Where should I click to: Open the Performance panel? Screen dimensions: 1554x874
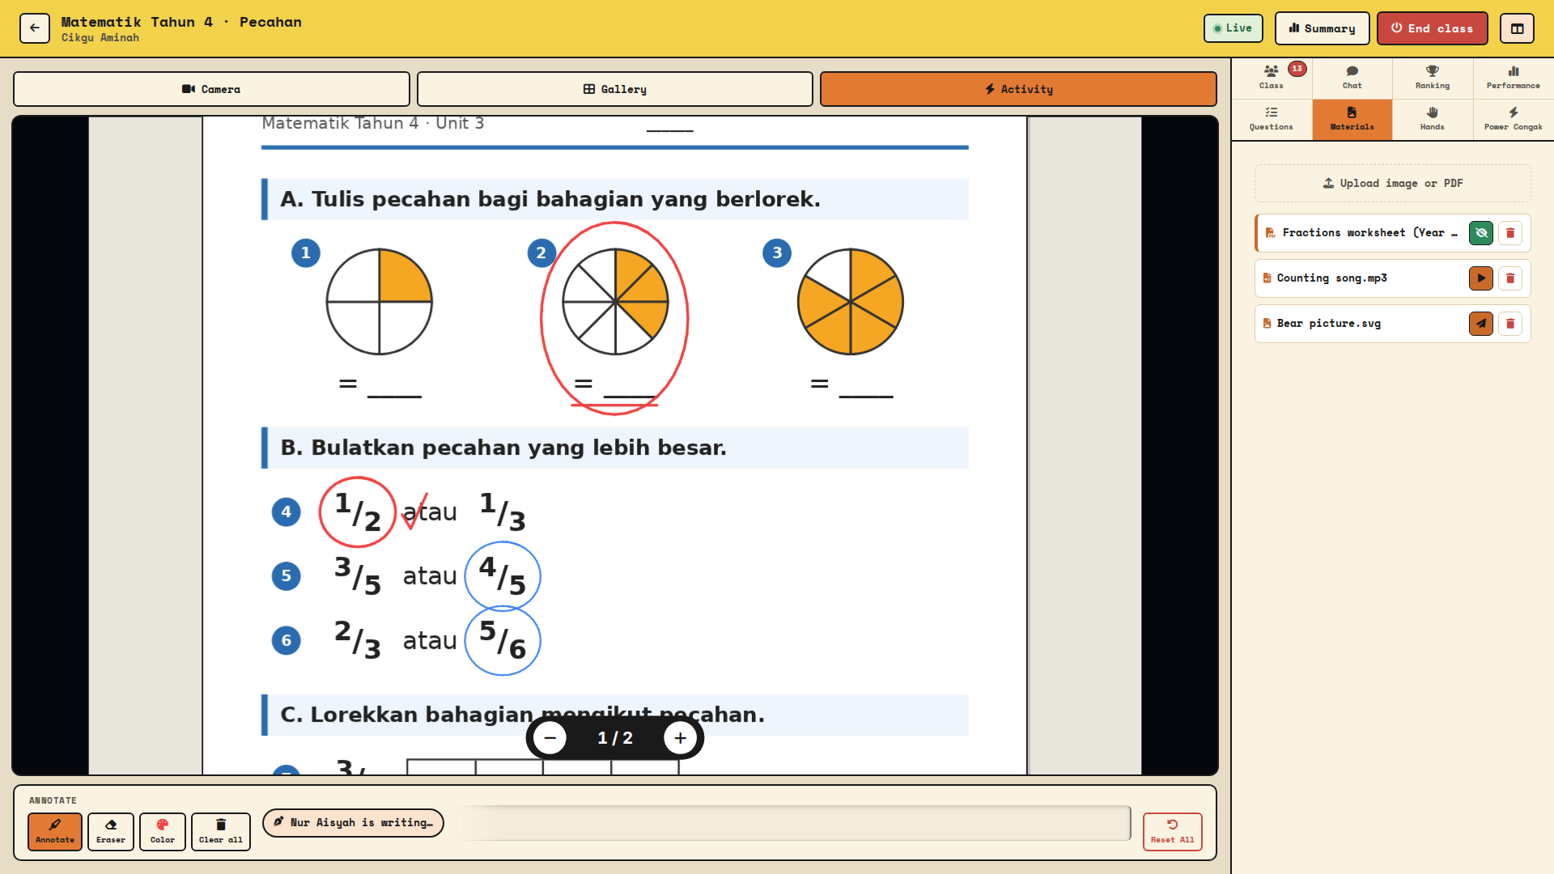point(1513,78)
